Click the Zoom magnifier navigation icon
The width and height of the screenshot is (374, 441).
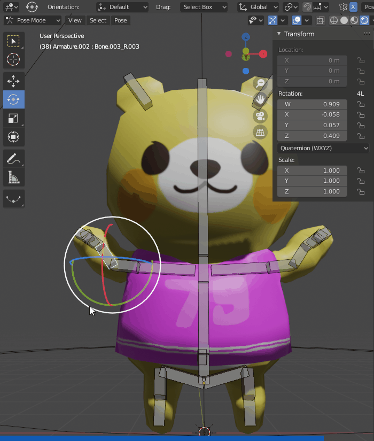coord(260,83)
